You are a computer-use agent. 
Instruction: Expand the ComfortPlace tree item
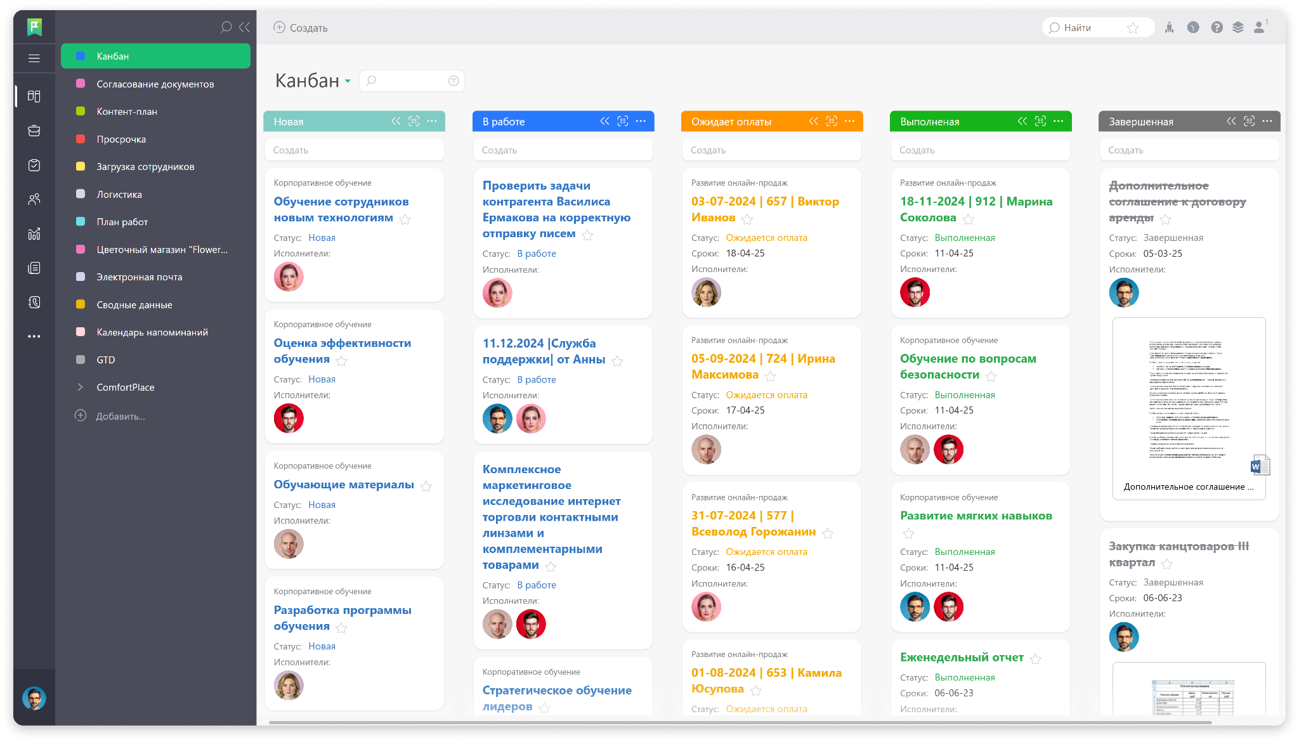(80, 387)
